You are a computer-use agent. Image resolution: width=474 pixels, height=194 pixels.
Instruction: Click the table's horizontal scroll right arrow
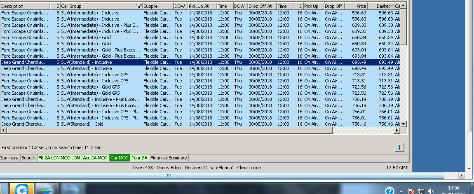pyautogui.click(x=397, y=130)
